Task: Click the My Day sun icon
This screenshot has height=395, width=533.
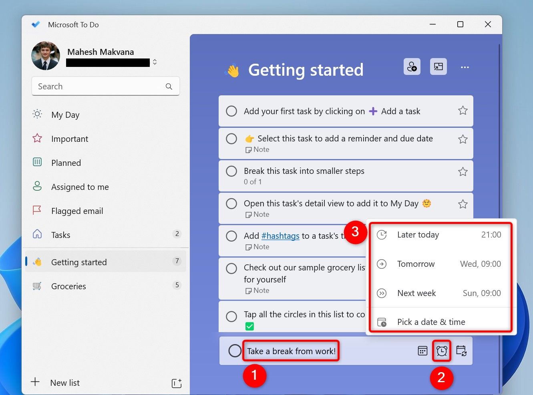Action: point(37,114)
